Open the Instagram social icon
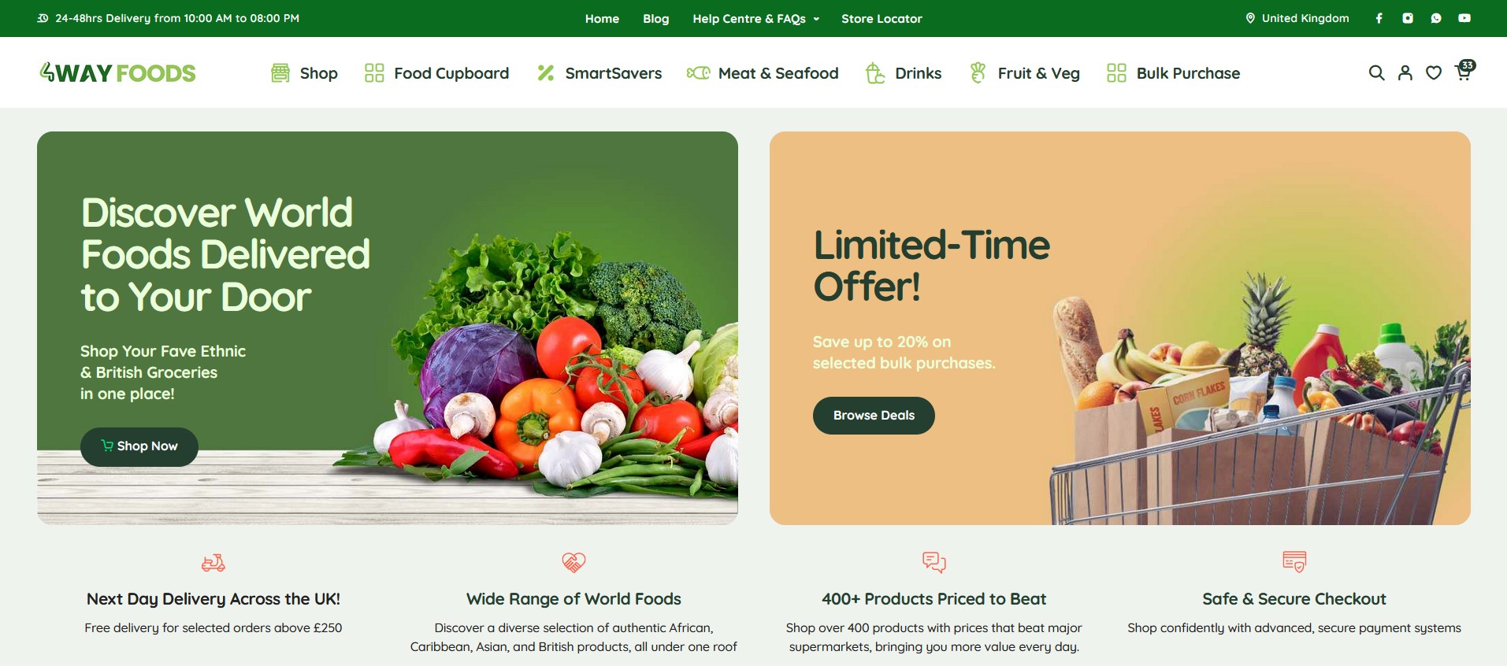The width and height of the screenshot is (1507, 666). [1408, 18]
